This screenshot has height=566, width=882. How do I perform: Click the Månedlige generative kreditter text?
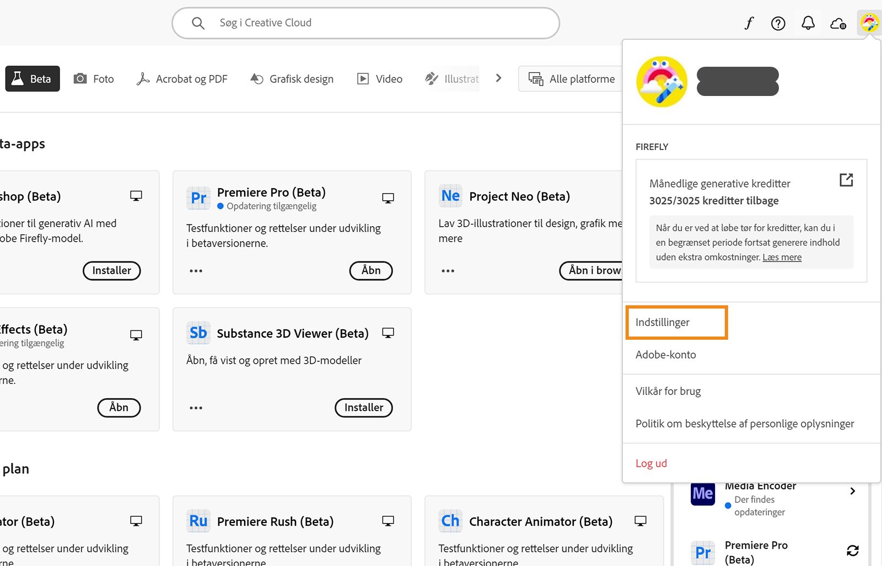(x=719, y=184)
